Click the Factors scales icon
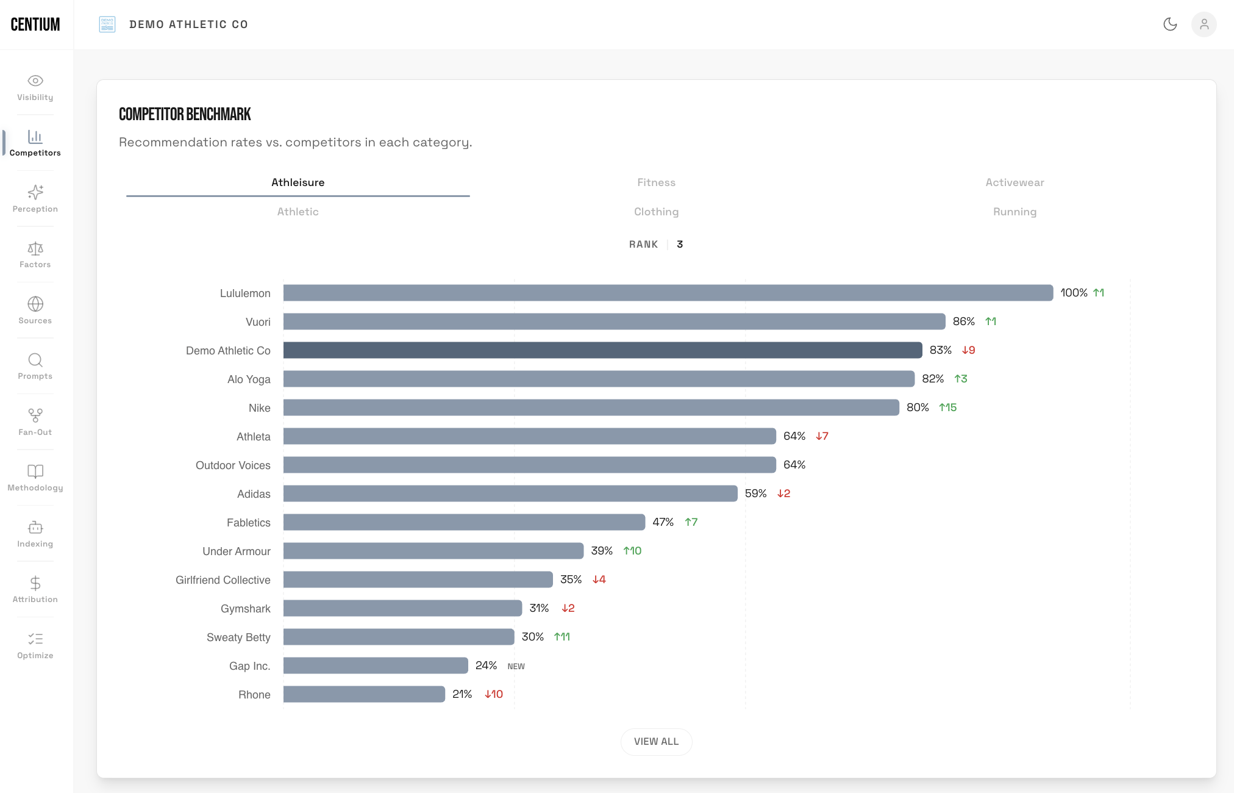The image size is (1234, 793). (35, 248)
